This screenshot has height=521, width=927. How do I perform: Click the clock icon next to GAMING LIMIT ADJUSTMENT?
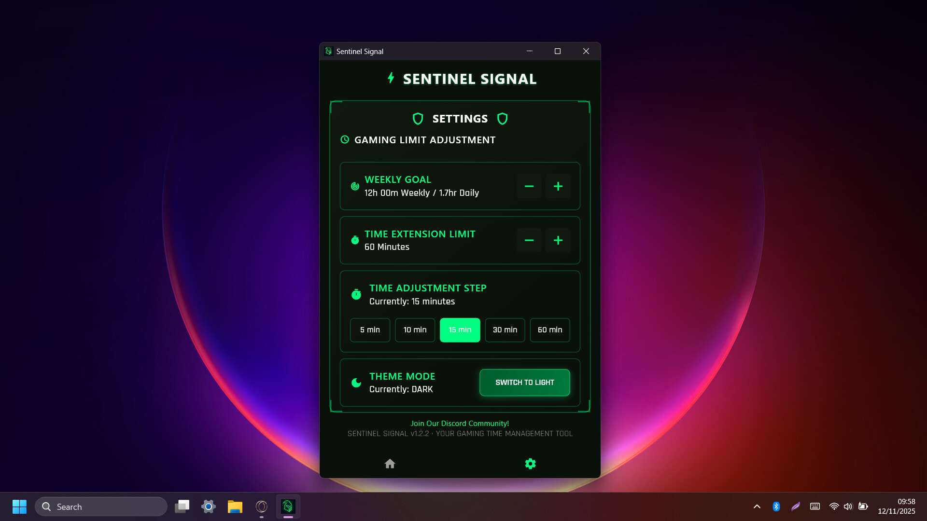tap(344, 139)
